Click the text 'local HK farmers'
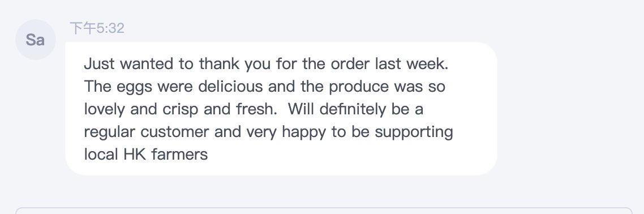 pyautogui.click(x=146, y=155)
